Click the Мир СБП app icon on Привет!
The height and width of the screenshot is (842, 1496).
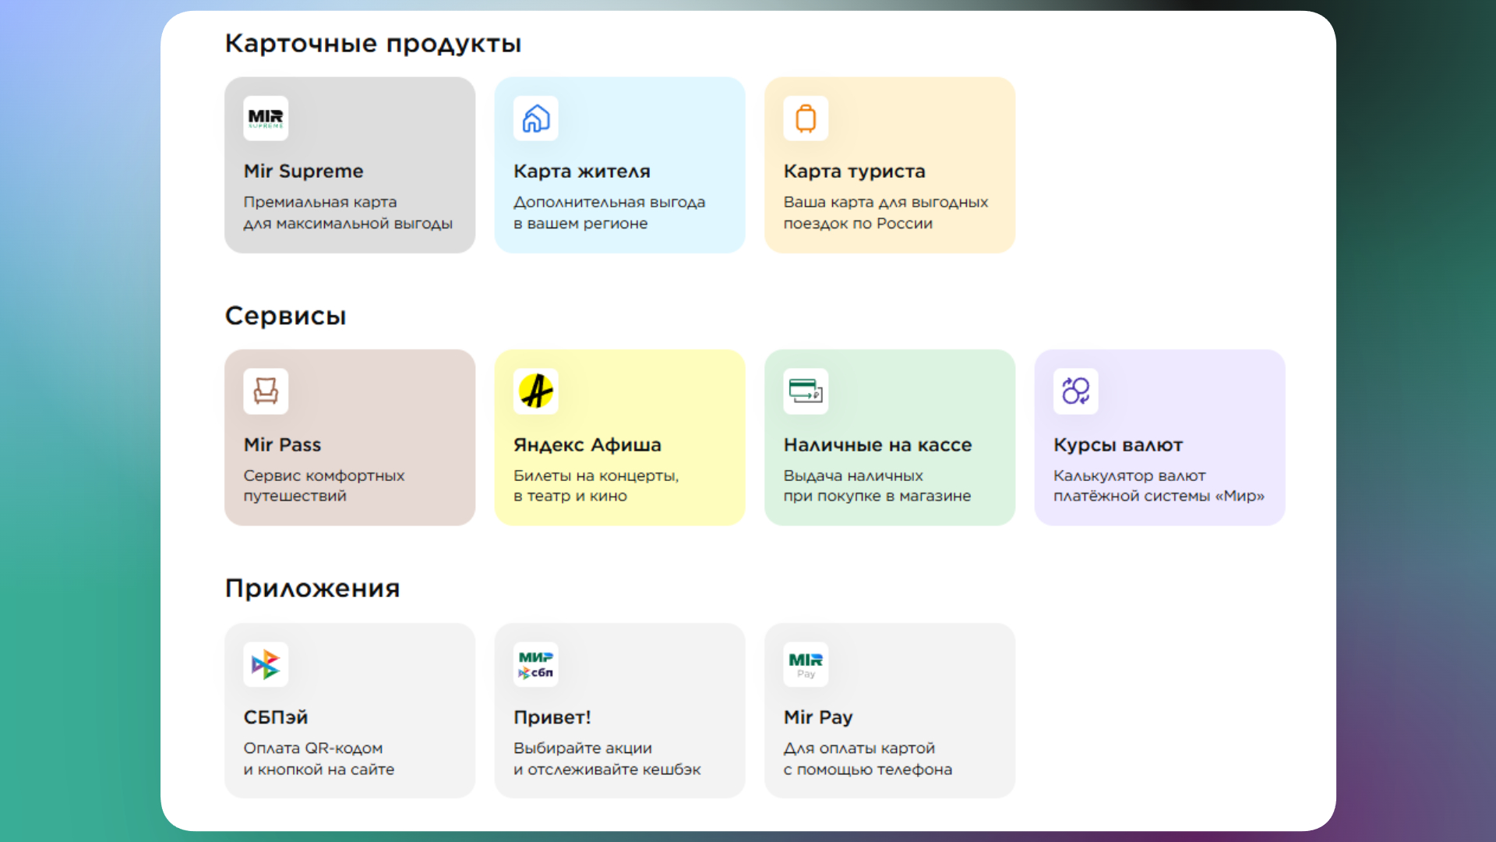tap(536, 664)
